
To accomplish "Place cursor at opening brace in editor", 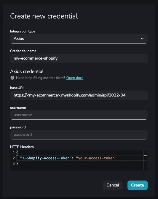I will [x=17, y=153].
